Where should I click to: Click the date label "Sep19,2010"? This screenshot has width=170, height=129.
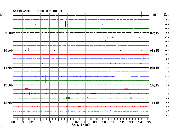click(x=22, y=11)
